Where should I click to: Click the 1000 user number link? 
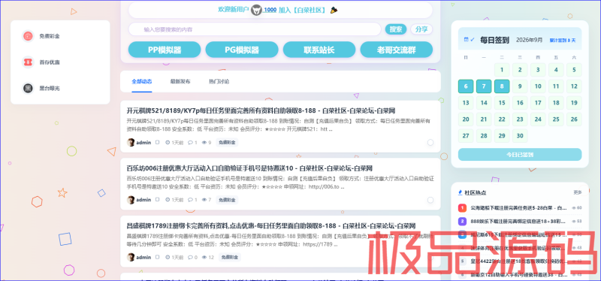270,10
